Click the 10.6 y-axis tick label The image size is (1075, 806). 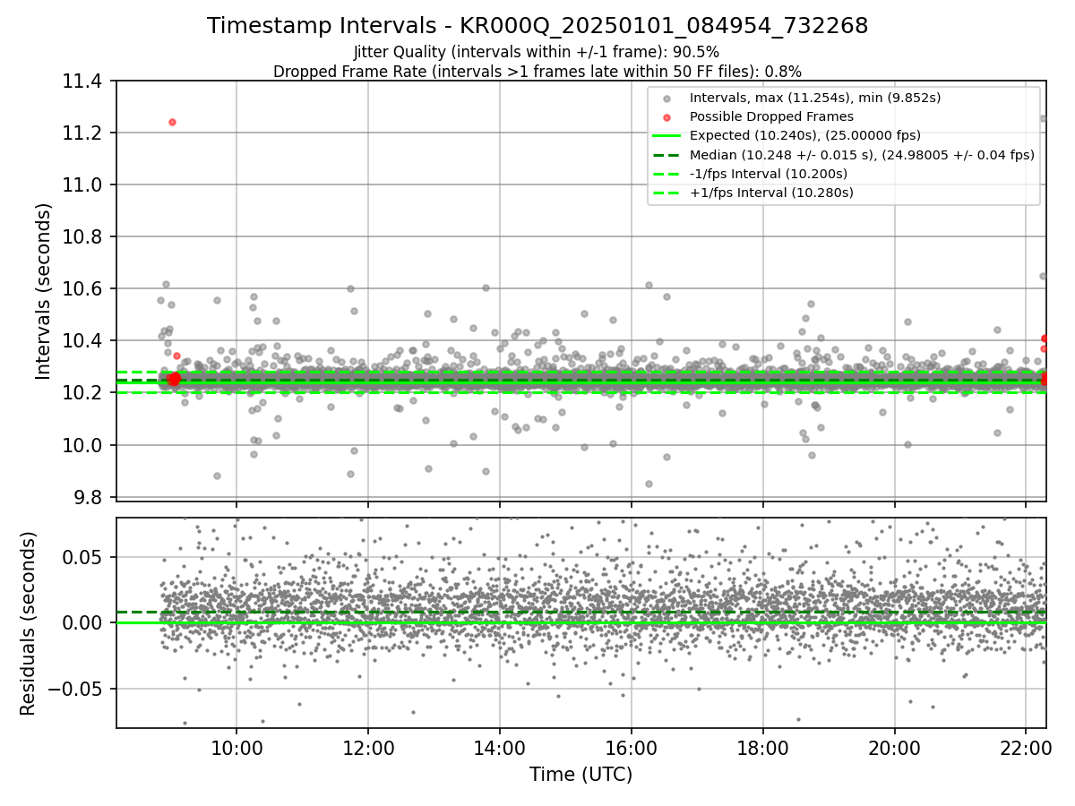point(84,289)
